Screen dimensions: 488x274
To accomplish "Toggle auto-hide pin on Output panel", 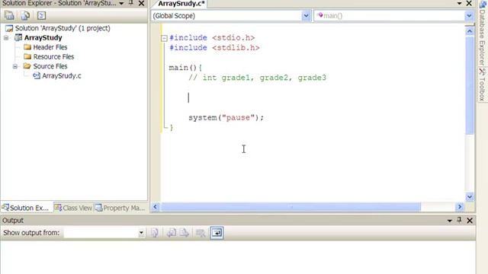I will (x=459, y=220).
